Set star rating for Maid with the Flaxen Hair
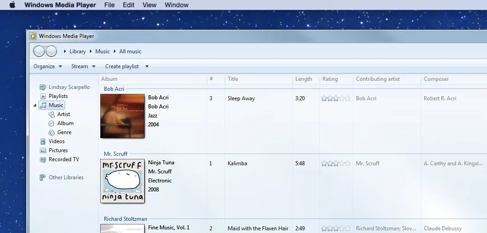This screenshot has height=233, width=487. (x=336, y=228)
